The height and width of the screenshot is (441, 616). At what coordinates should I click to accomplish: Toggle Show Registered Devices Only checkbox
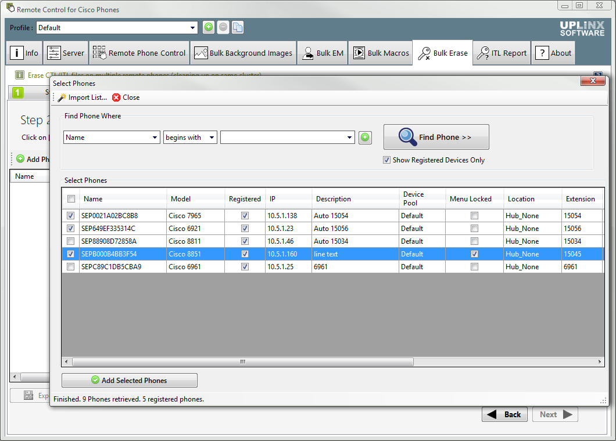click(x=387, y=160)
